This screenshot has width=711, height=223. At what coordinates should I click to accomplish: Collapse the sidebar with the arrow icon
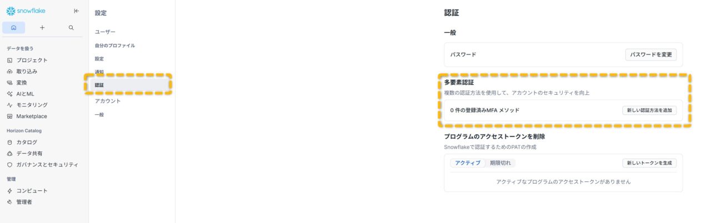point(76,11)
